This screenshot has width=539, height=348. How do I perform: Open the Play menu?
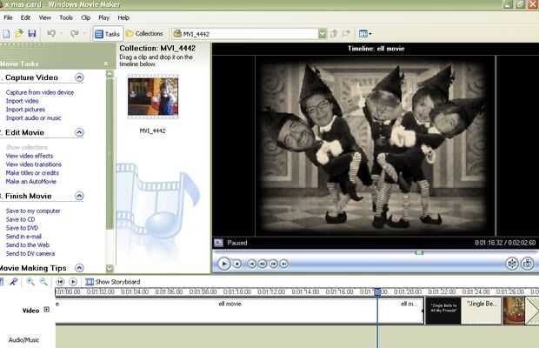103,17
